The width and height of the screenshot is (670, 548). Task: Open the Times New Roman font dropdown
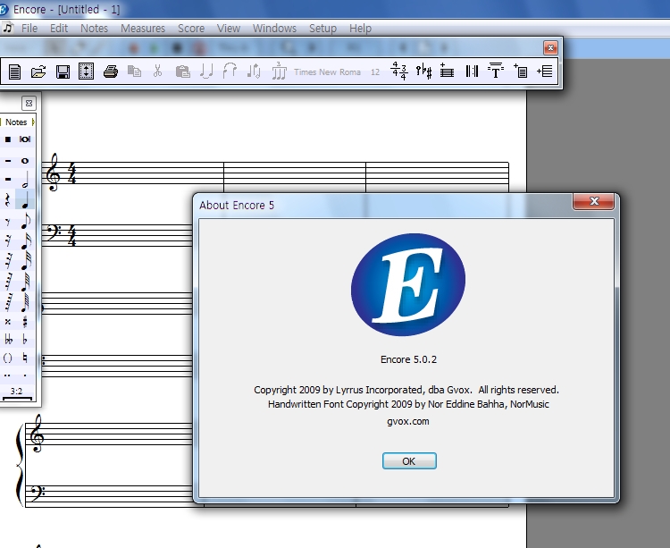(328, 72)
